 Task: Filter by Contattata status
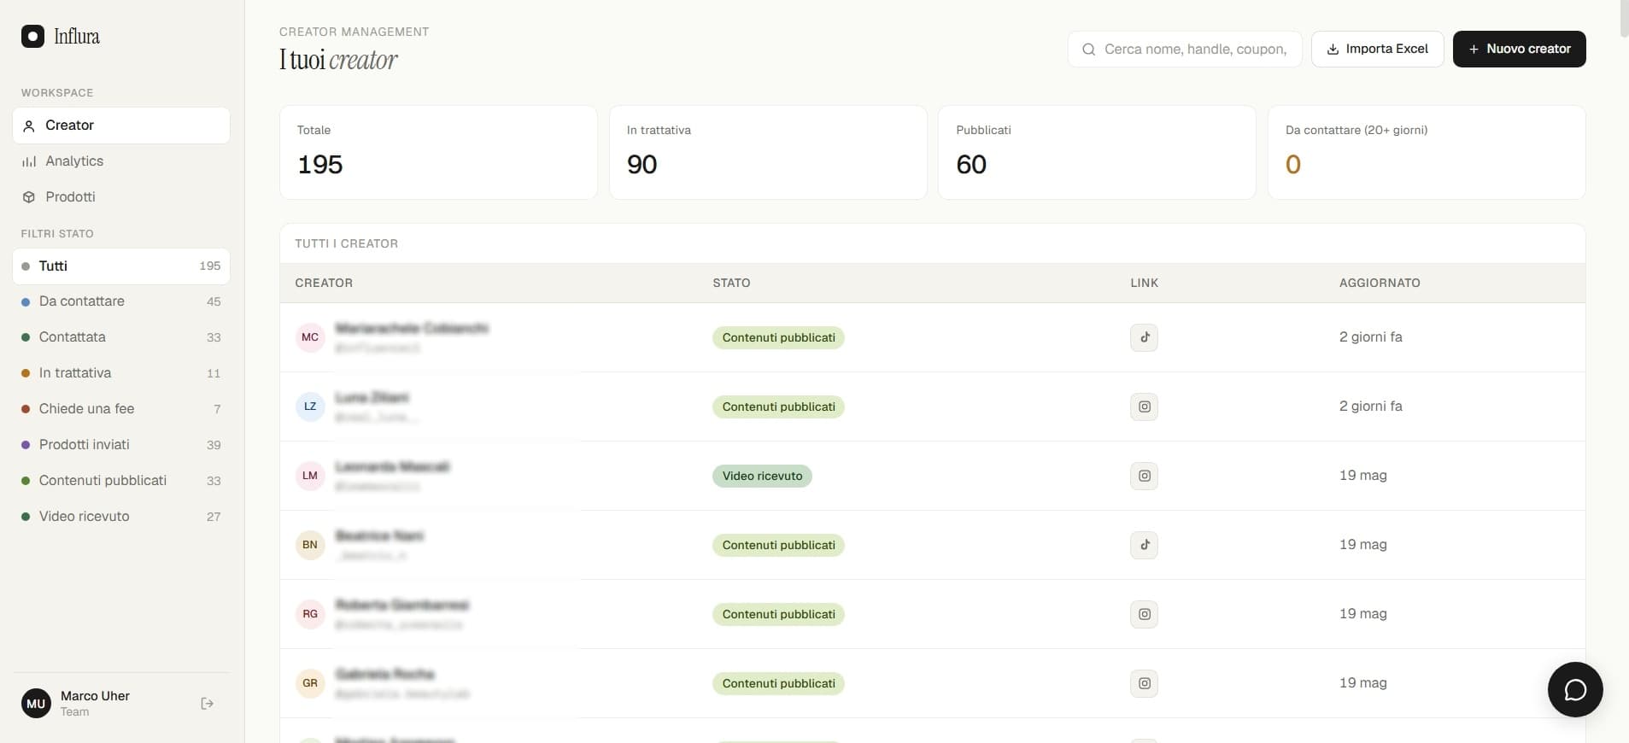[x=121, y=337]
